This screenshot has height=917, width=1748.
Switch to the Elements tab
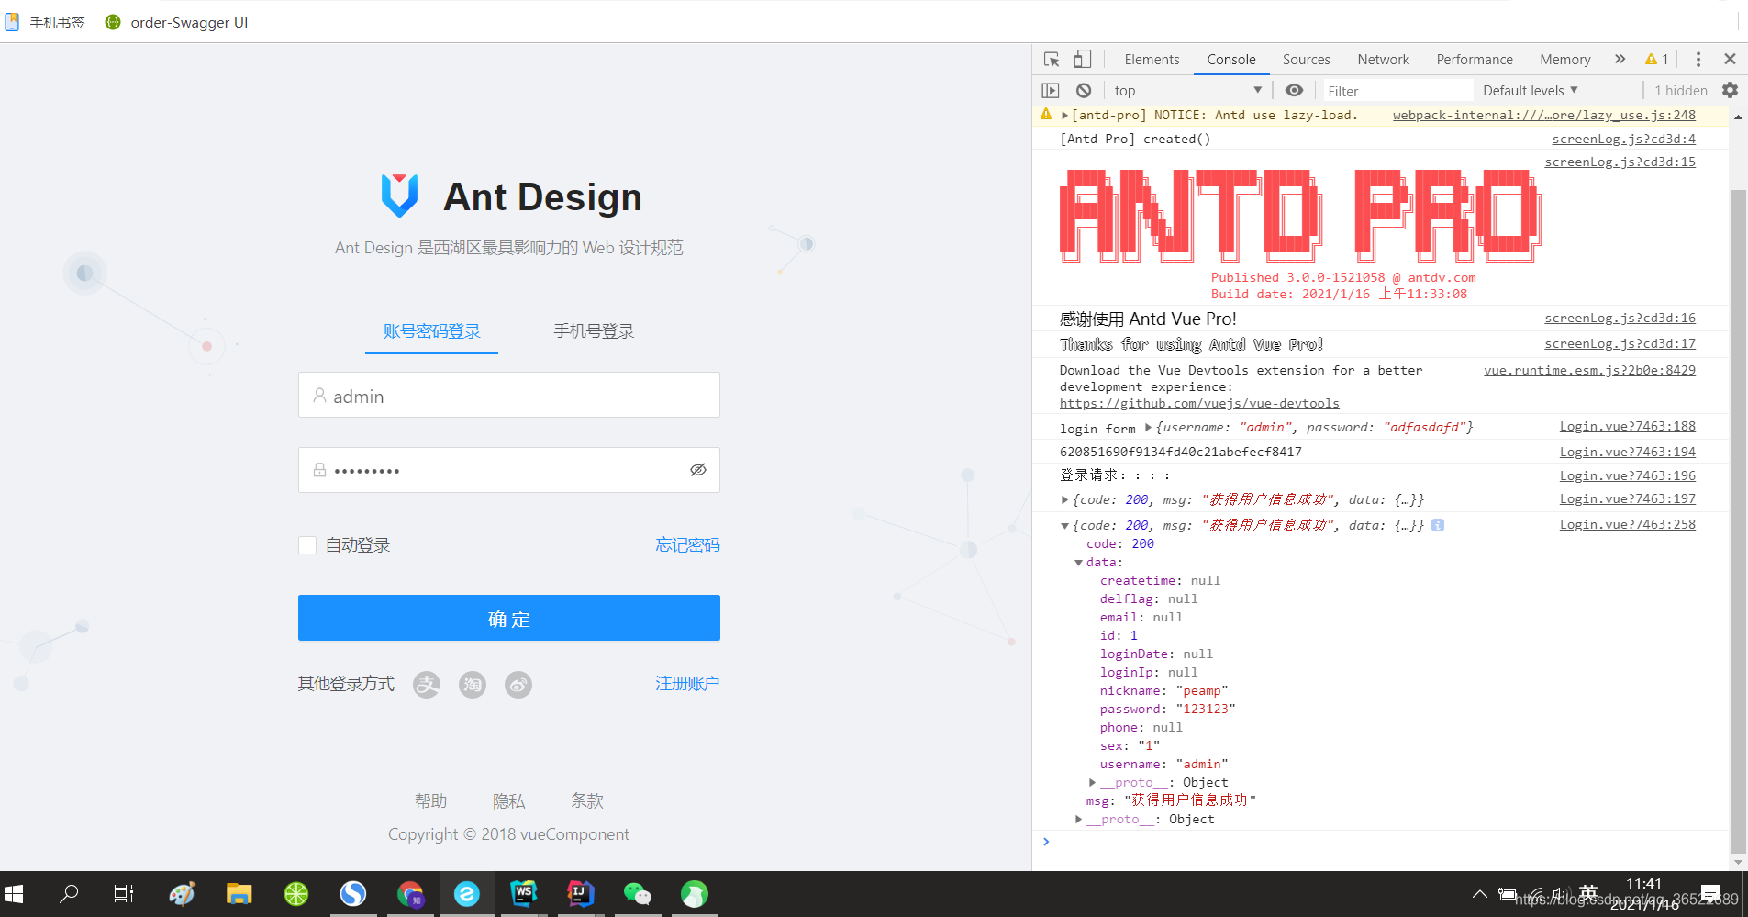[1152, 60]
